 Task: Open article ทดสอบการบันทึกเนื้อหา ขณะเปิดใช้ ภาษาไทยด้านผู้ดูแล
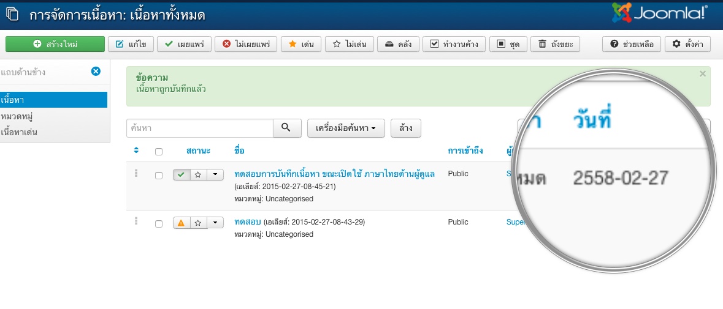pos(334,174)
